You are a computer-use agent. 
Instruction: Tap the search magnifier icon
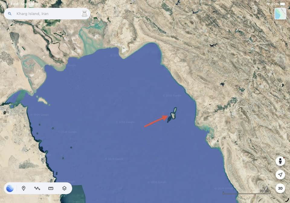coord(10,14)
